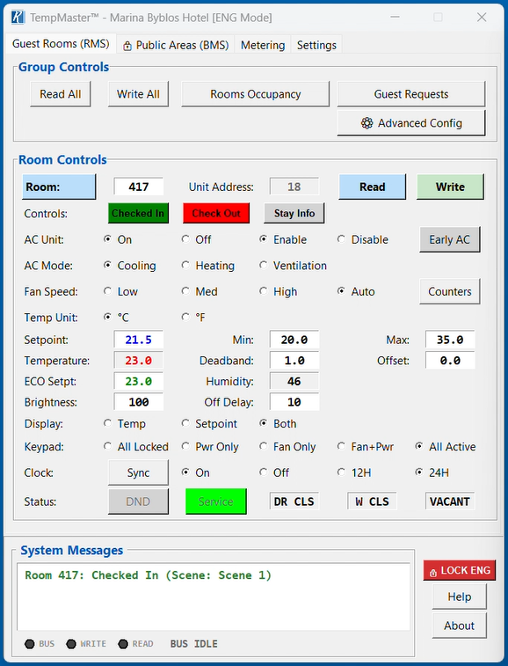Set AC Mode to Heating

[208, 266]
